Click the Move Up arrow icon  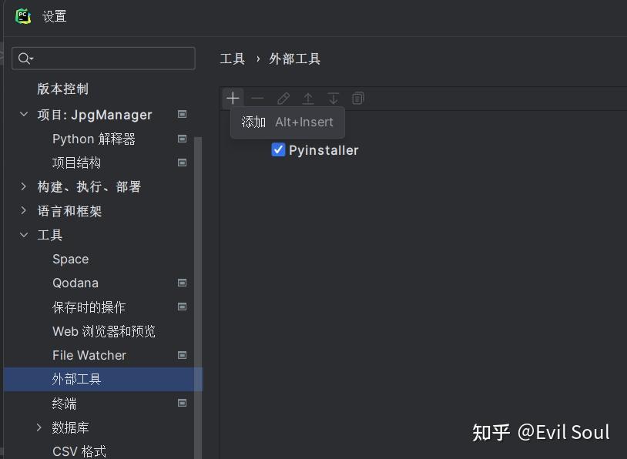308,99
